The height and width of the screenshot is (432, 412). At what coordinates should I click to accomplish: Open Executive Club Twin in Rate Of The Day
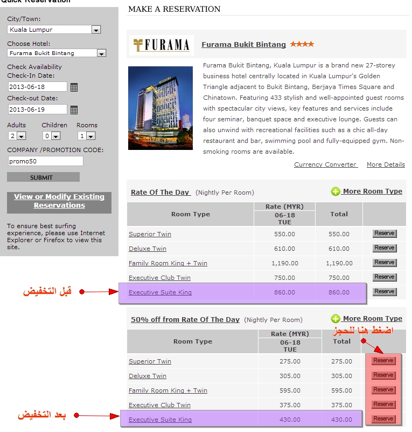[159, 278]
